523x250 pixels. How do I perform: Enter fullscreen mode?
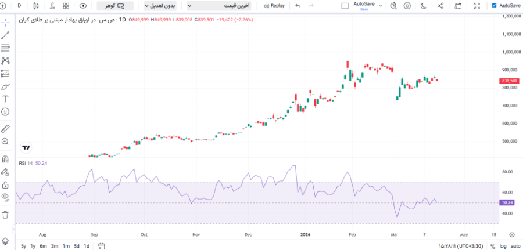477,6
